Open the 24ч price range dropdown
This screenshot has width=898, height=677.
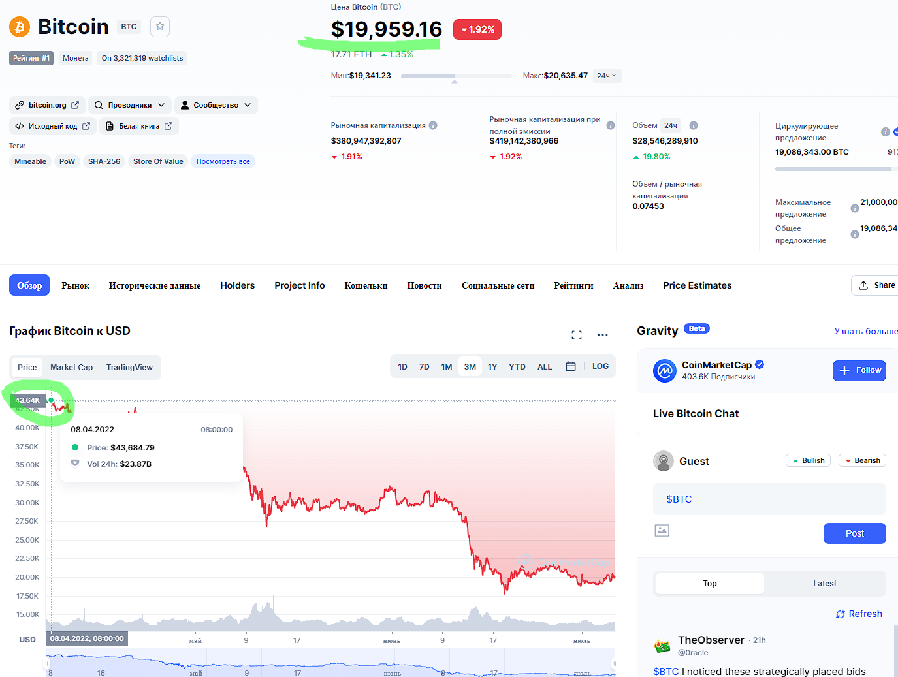[x=607, y=76]
